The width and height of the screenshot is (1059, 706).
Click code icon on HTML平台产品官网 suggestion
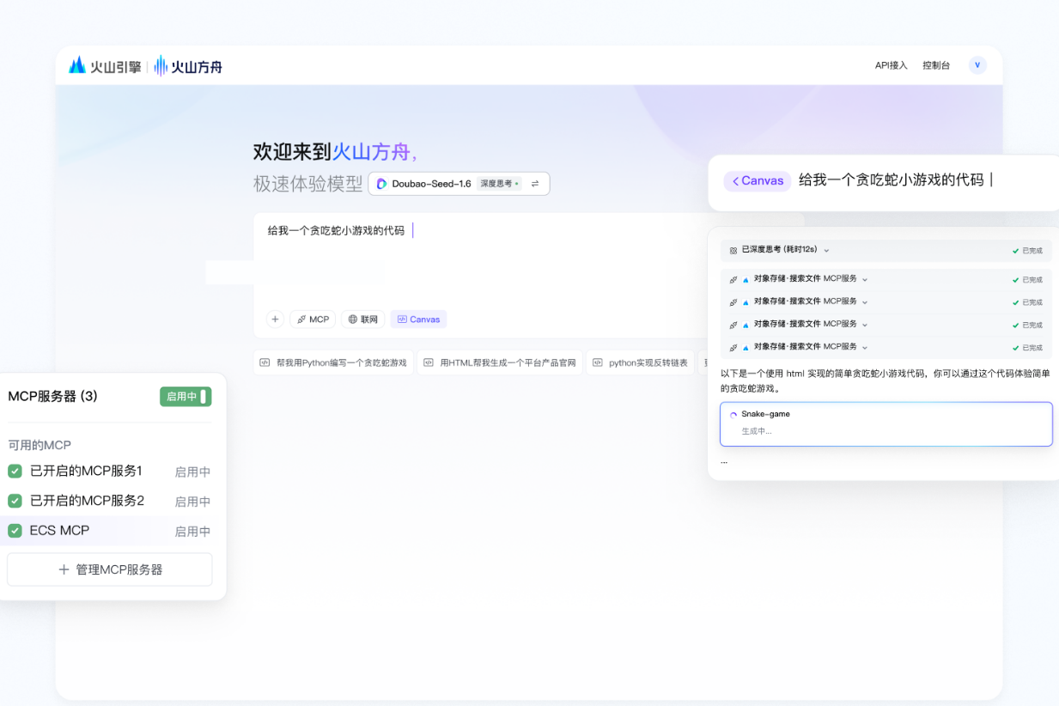429,362
